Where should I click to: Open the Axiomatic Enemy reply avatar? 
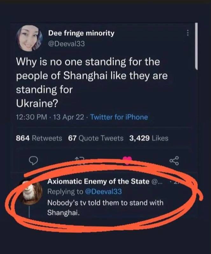point(31,192)
